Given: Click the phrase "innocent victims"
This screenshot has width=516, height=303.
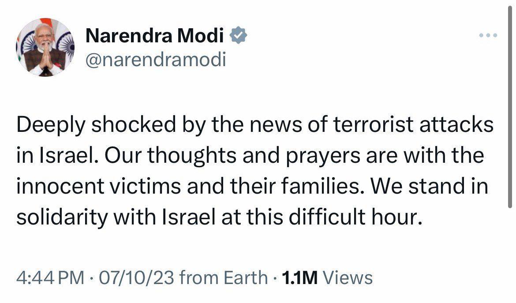Looking at the screenshot, I should pyautogui.click(x=99, y=186).
